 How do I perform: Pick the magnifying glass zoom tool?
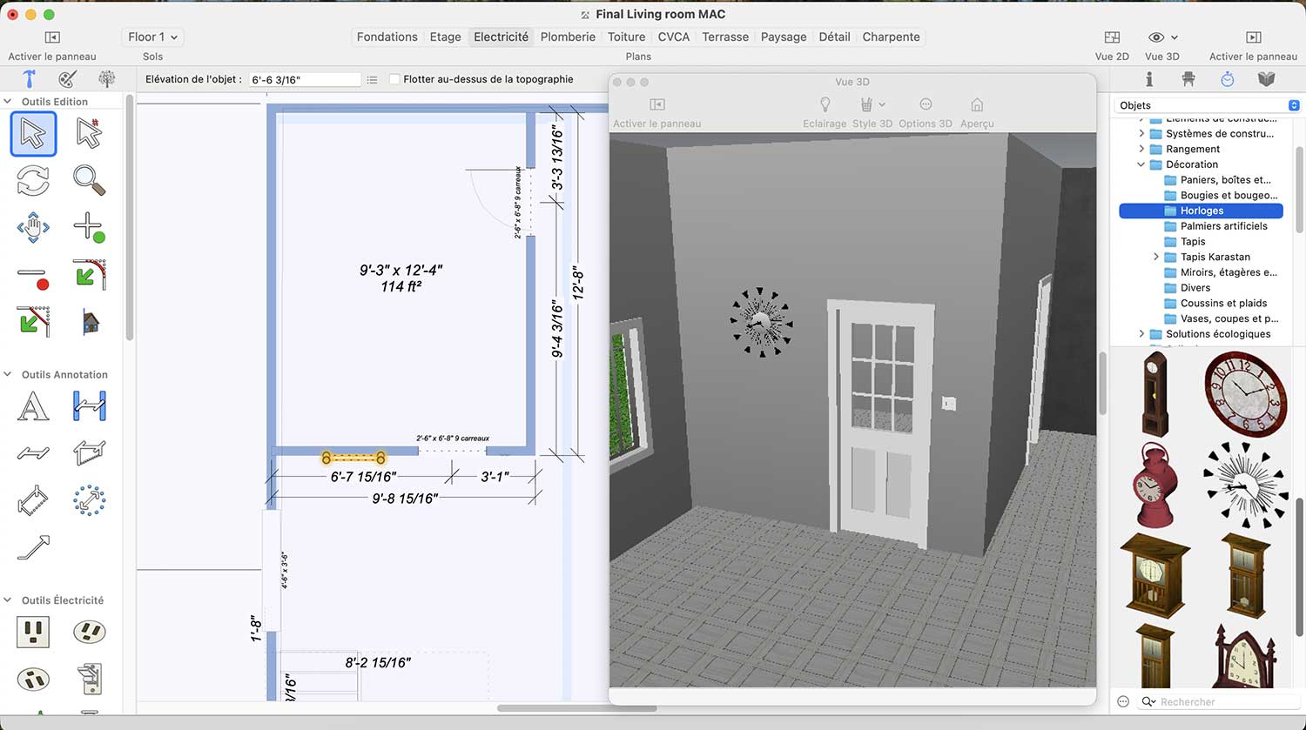coord(89,181)
